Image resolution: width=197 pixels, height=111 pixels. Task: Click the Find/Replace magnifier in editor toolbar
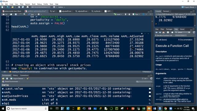coord(24,14)
